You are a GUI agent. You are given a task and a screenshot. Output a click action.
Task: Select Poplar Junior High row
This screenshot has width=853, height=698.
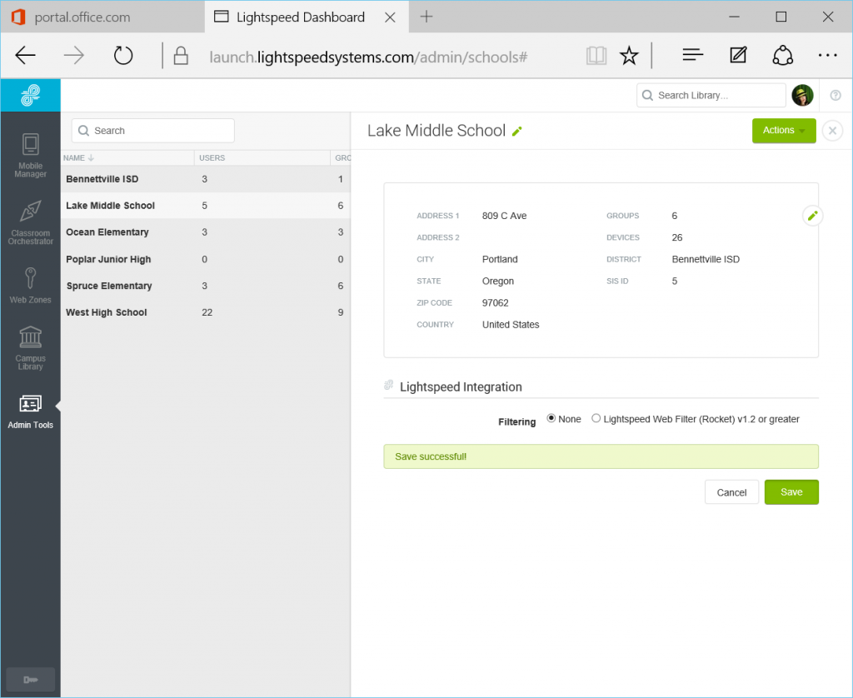click(x=206, y=259)
